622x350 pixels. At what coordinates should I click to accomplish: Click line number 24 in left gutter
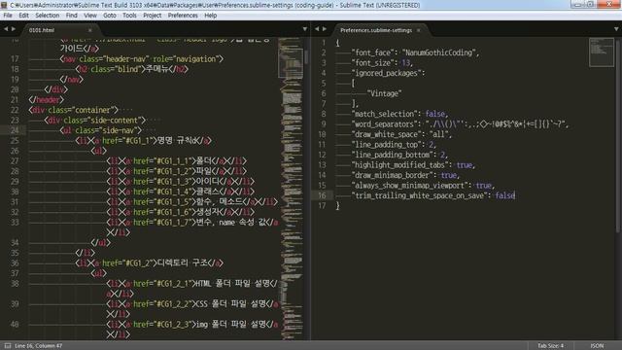point(15,130)
